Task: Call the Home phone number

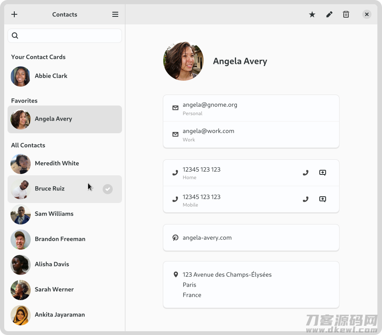Action: tap(305, 173)
